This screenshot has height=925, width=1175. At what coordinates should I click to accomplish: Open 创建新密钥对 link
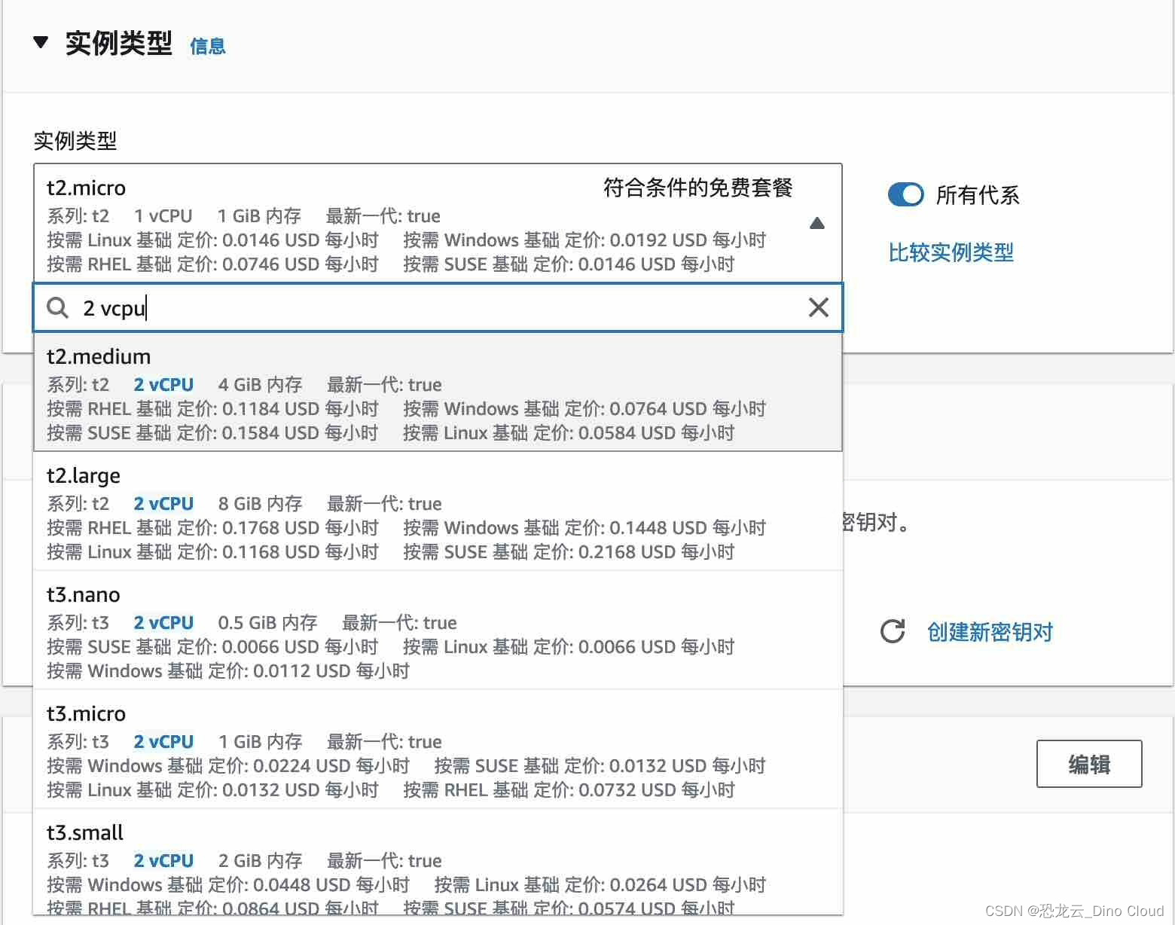990,632
